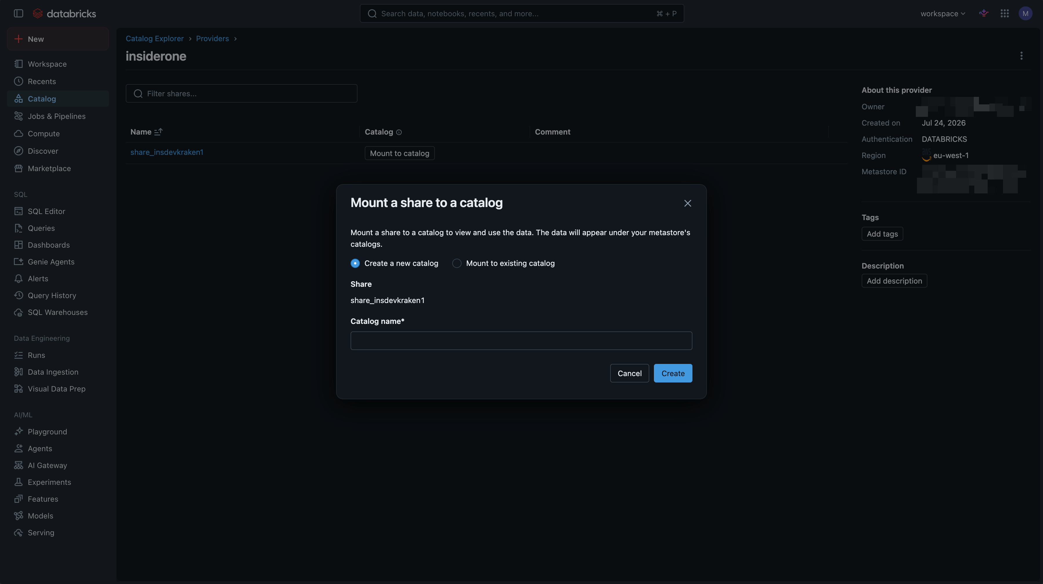This screenshot has height=584, width=1043.
Task: Click the Alerts bell icon
Action: pos(19,278)
